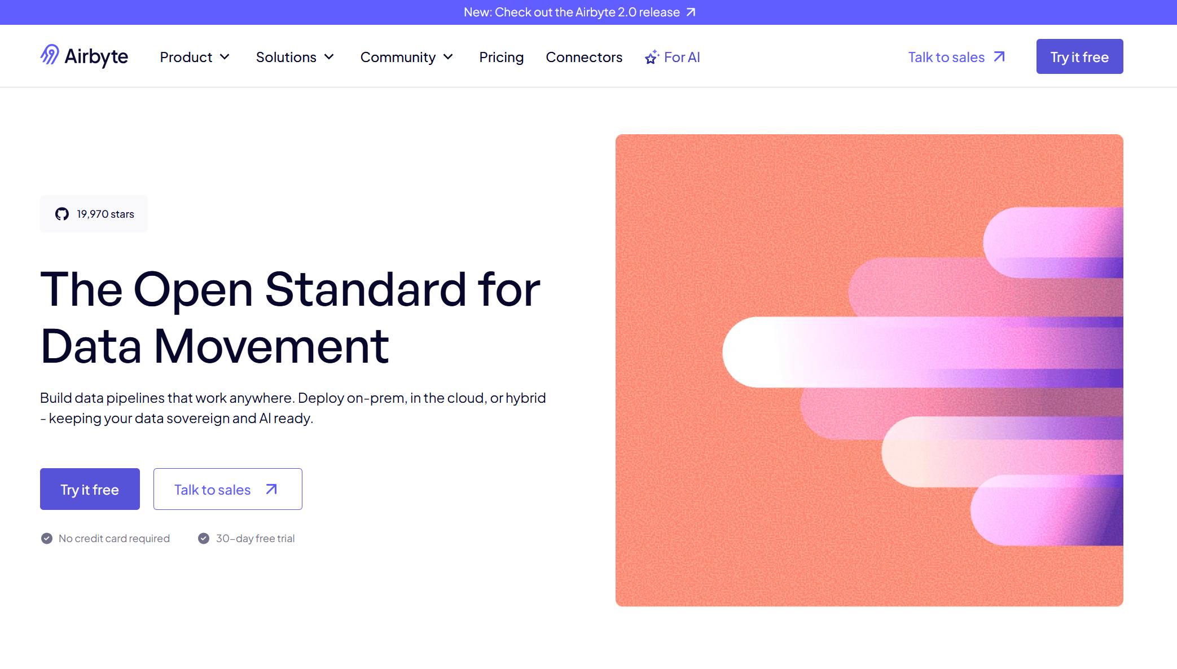The image size is (1177, 669).
Task: Click the checkmark beside 30-day free trial
Action: click(203, 538)
